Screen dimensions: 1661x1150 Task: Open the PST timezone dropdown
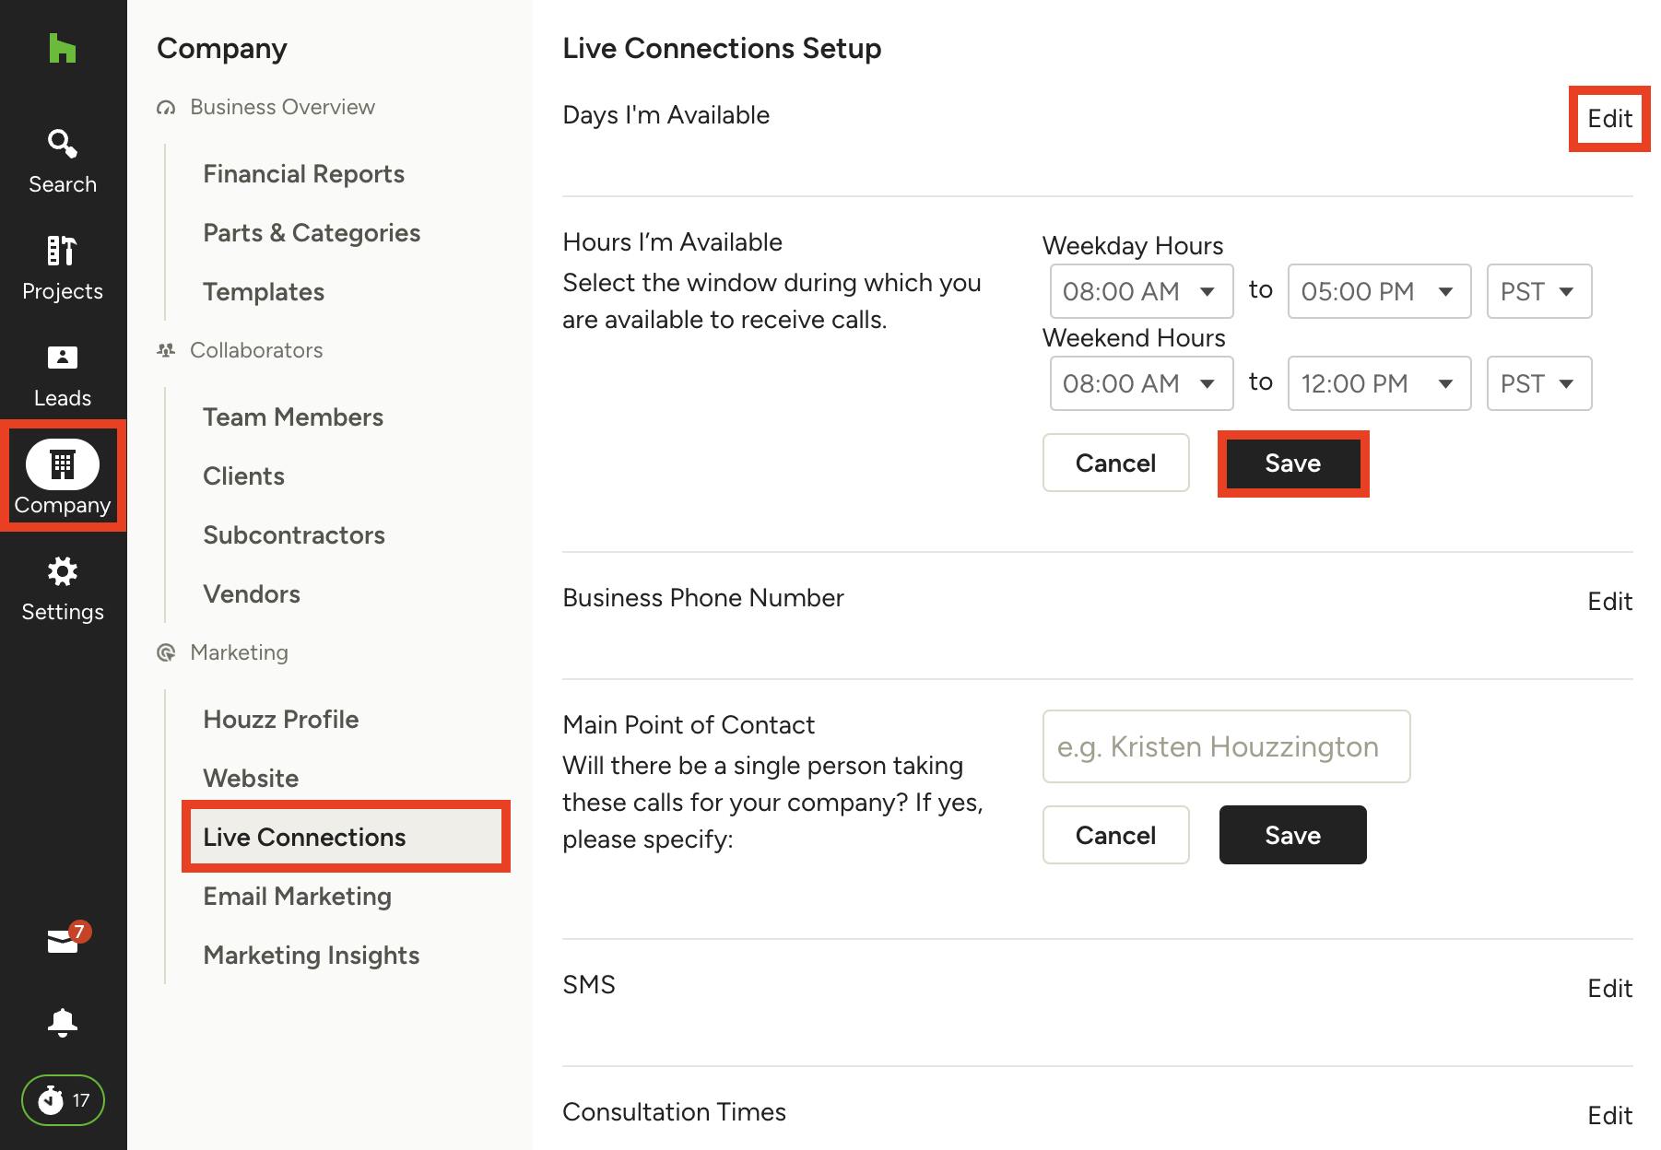point(1537,291)
